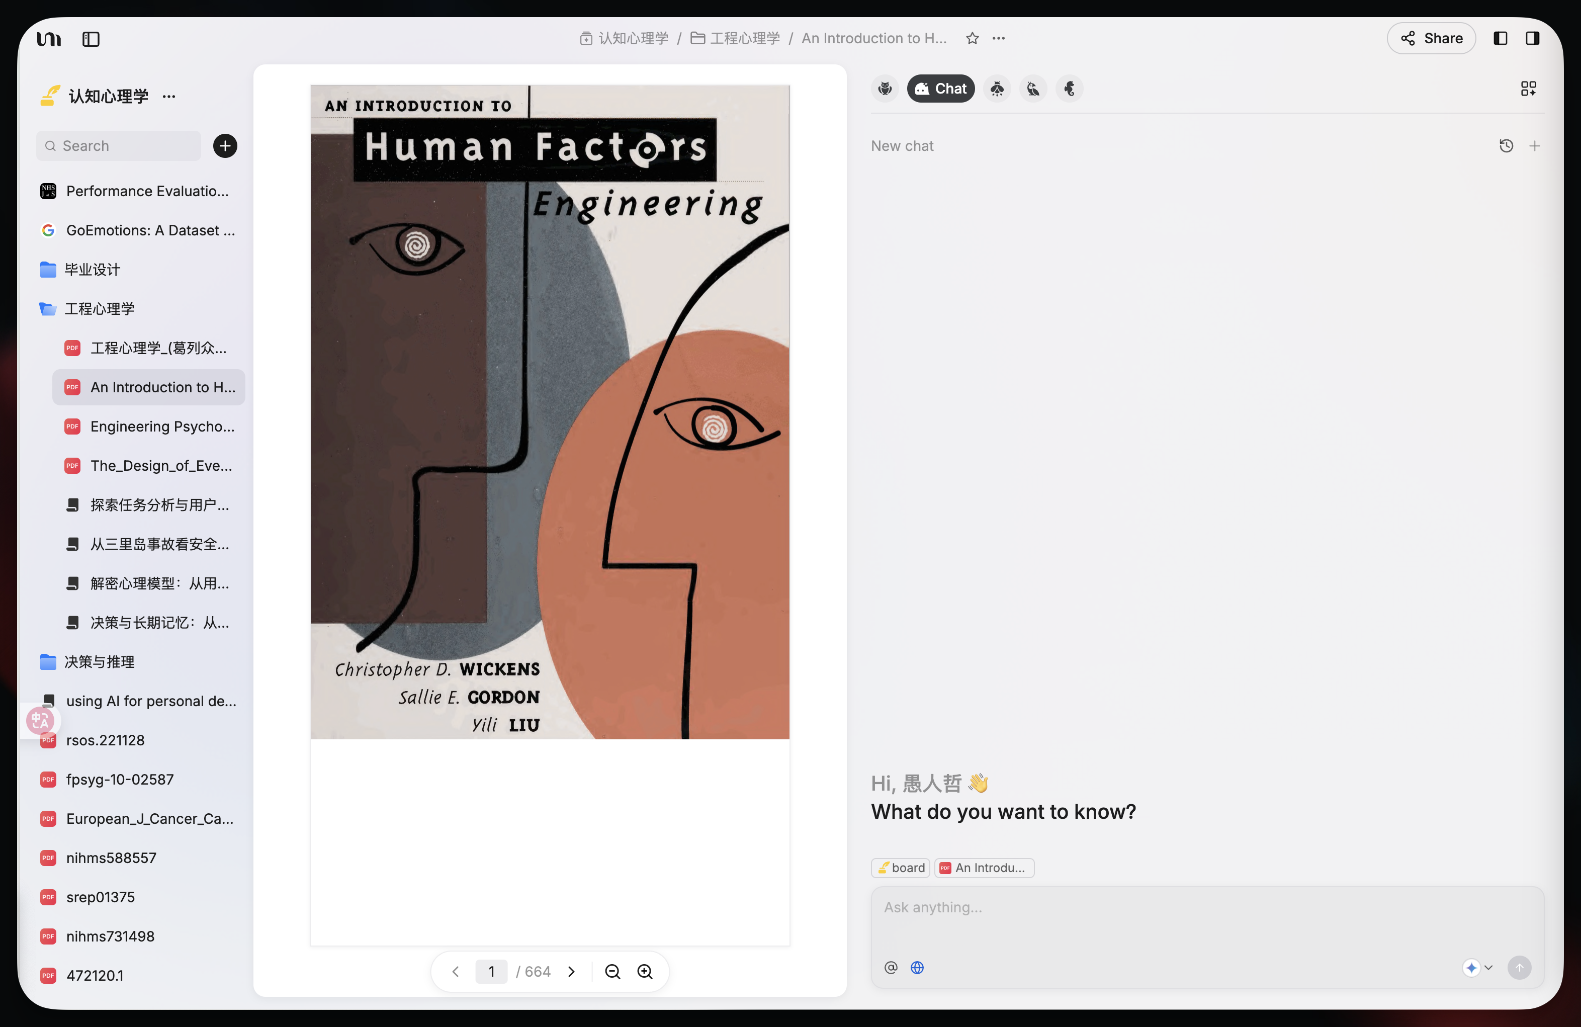Open the 决策与长期记忆 note
Viewport: 1581px width, 1027px height.
[149, 623]
